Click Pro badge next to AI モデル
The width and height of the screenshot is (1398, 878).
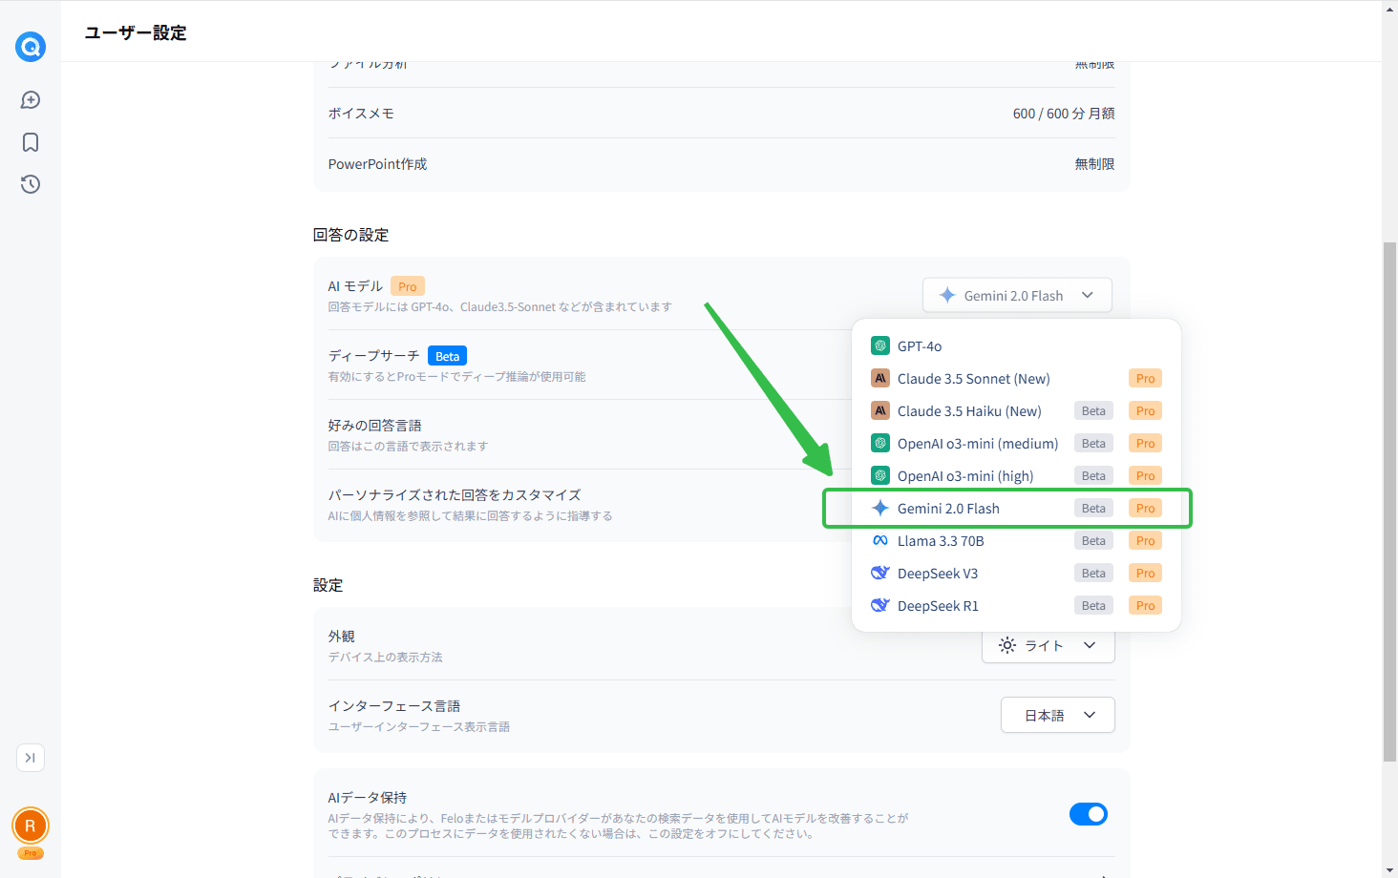click(408, 286)
